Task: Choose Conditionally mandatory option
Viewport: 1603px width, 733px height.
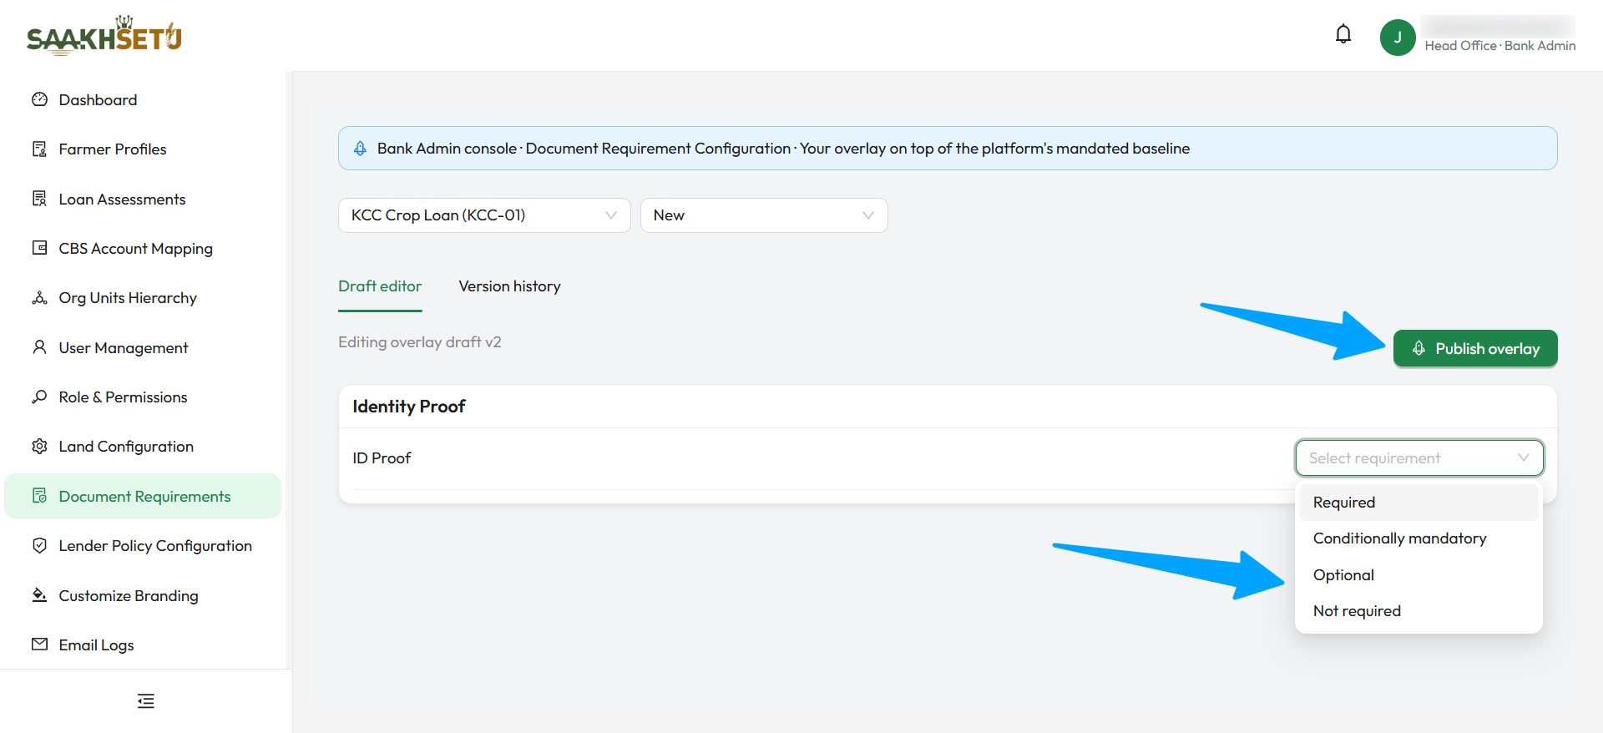Action: coord(1418,538)
